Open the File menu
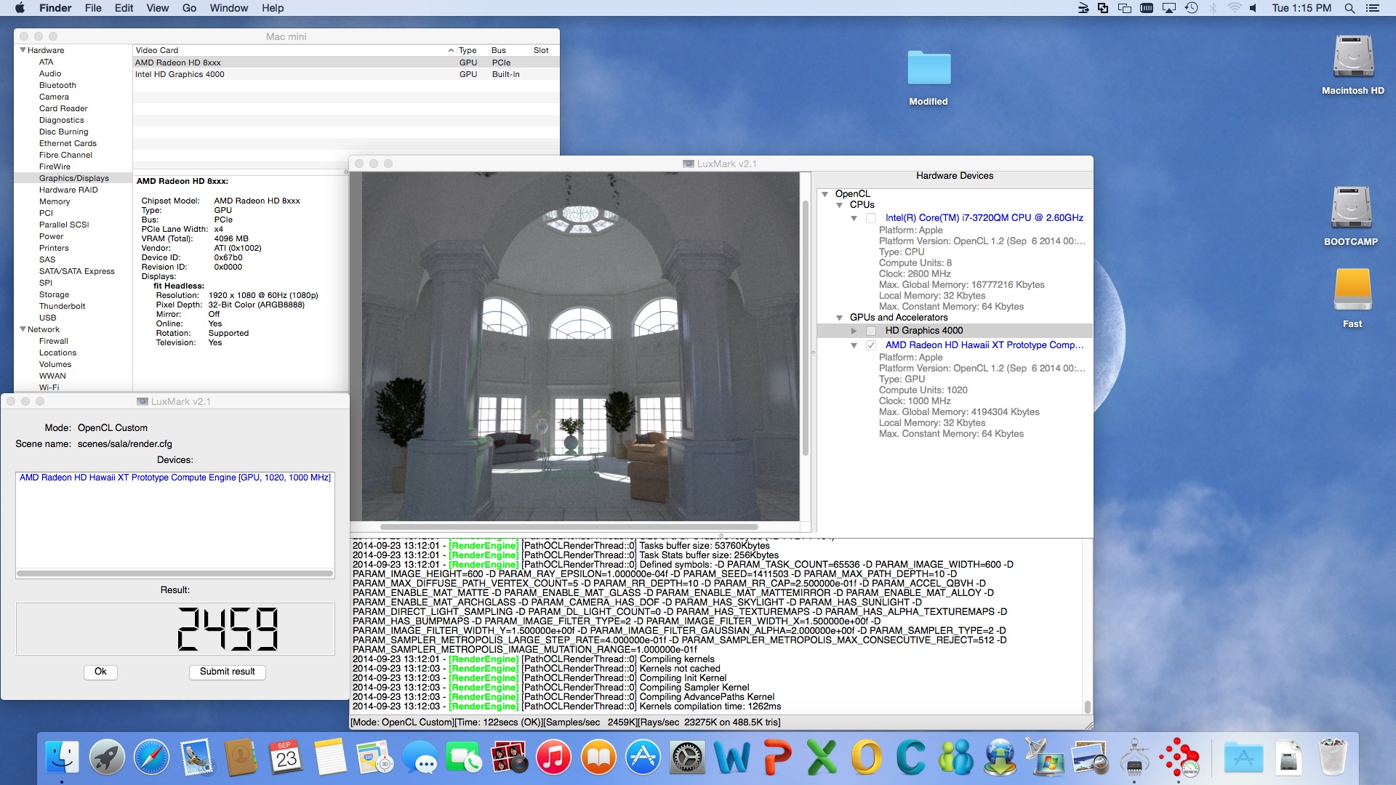1396x785 pixels. point(93,8)
